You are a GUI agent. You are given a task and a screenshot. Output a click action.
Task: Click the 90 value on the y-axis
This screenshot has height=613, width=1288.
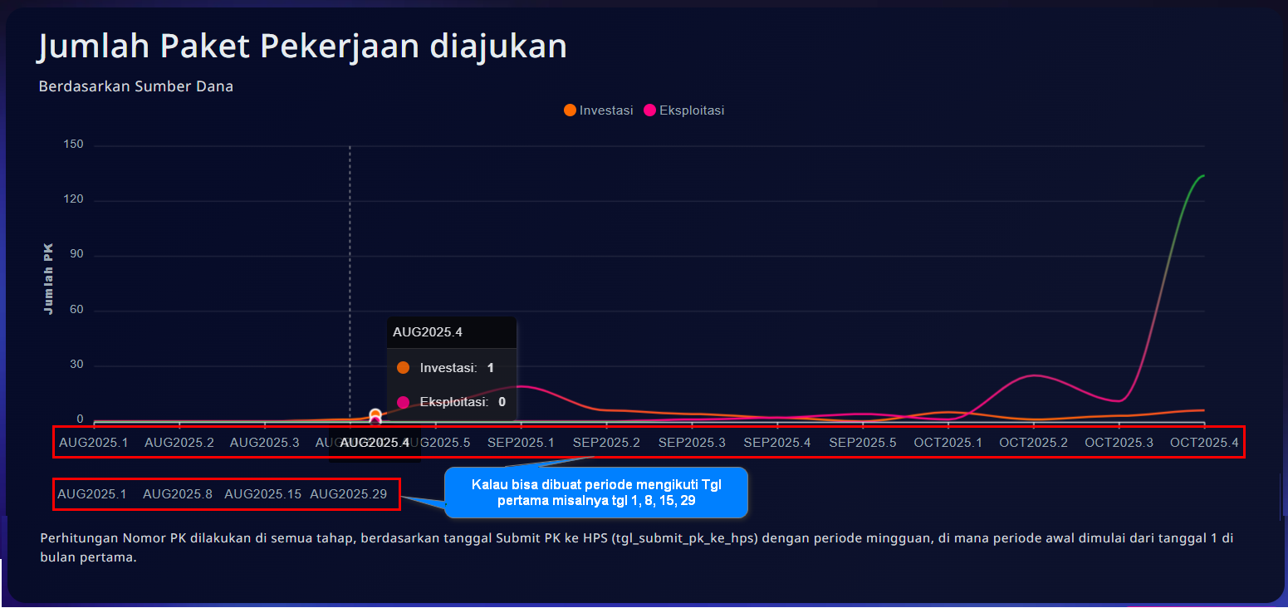click(x=76, y=255)
